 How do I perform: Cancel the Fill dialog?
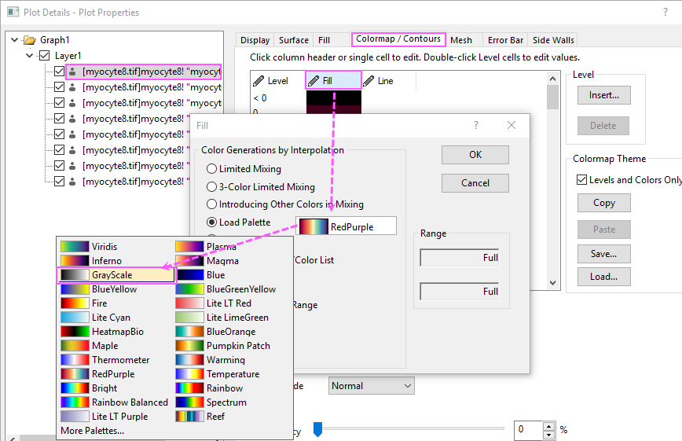pyautogui.click(x=475, y=183)
